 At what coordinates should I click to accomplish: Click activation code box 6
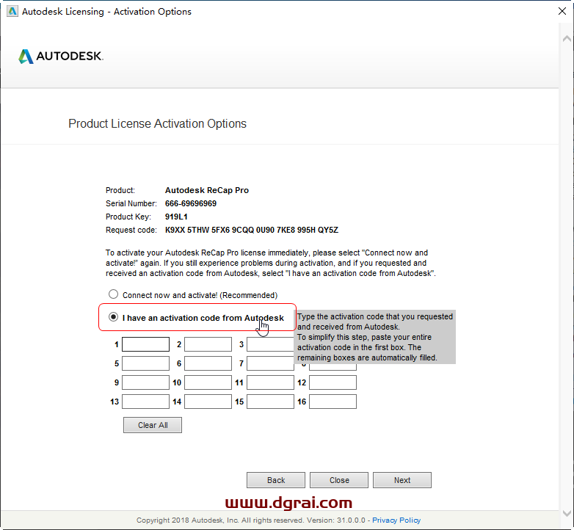click(x=208, y=363)
